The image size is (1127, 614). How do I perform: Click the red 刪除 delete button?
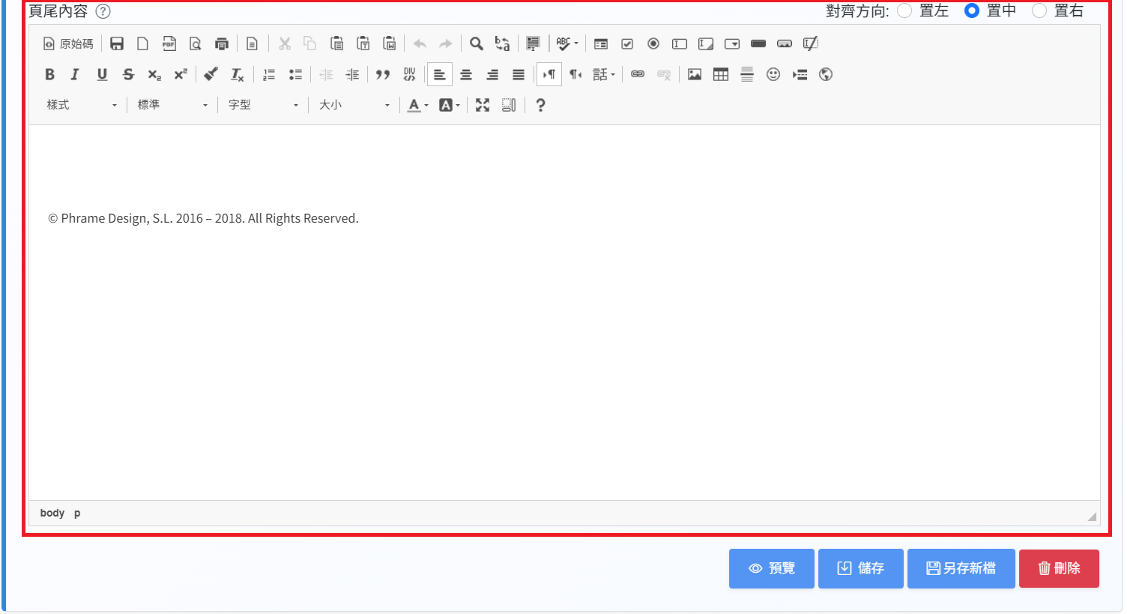coord(1059,568)
